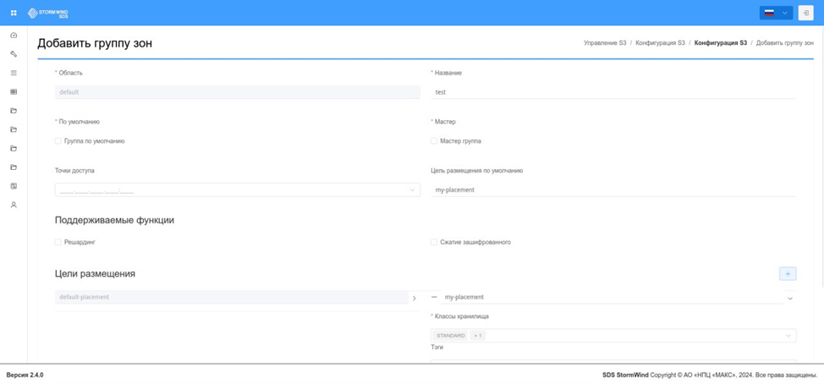Click SDS StormWind copyright footer text
824x384 pixels.
(x=710, y=375)
